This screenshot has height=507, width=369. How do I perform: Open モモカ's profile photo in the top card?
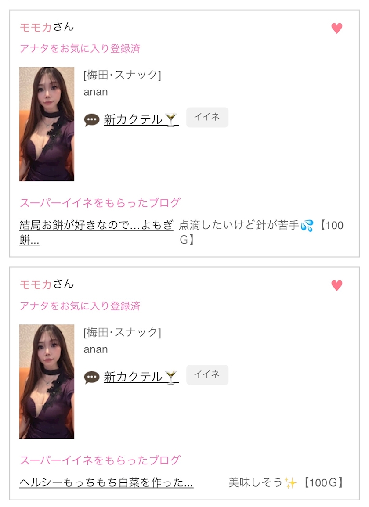click(x=47, y=124)
